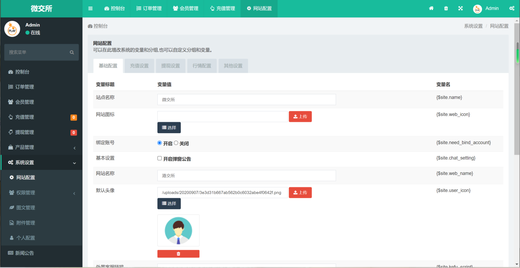520x268 pixels.
Task: Click the trash icon in the top bar
Action: point(446,8)
